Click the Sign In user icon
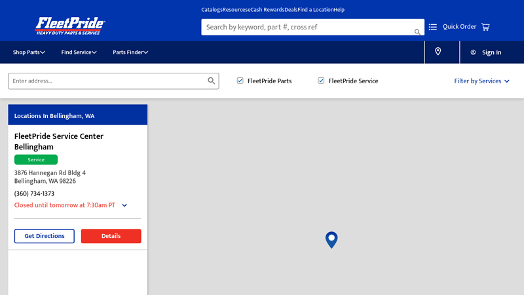This screenshot has height=295, width=524. [473, 52]
